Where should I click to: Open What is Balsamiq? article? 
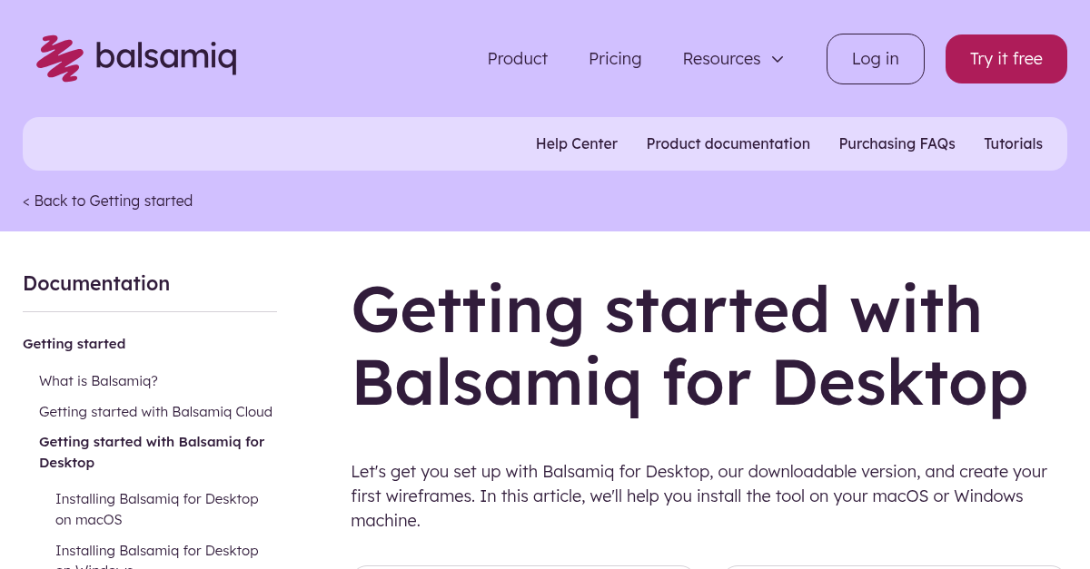[98, 381]
